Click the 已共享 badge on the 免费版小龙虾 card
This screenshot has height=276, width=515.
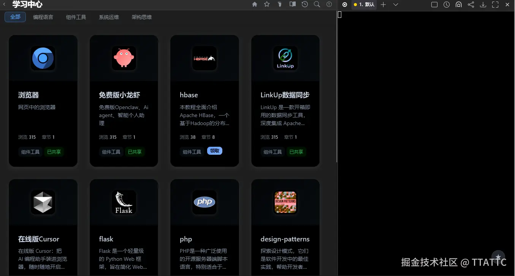point(135,152)
